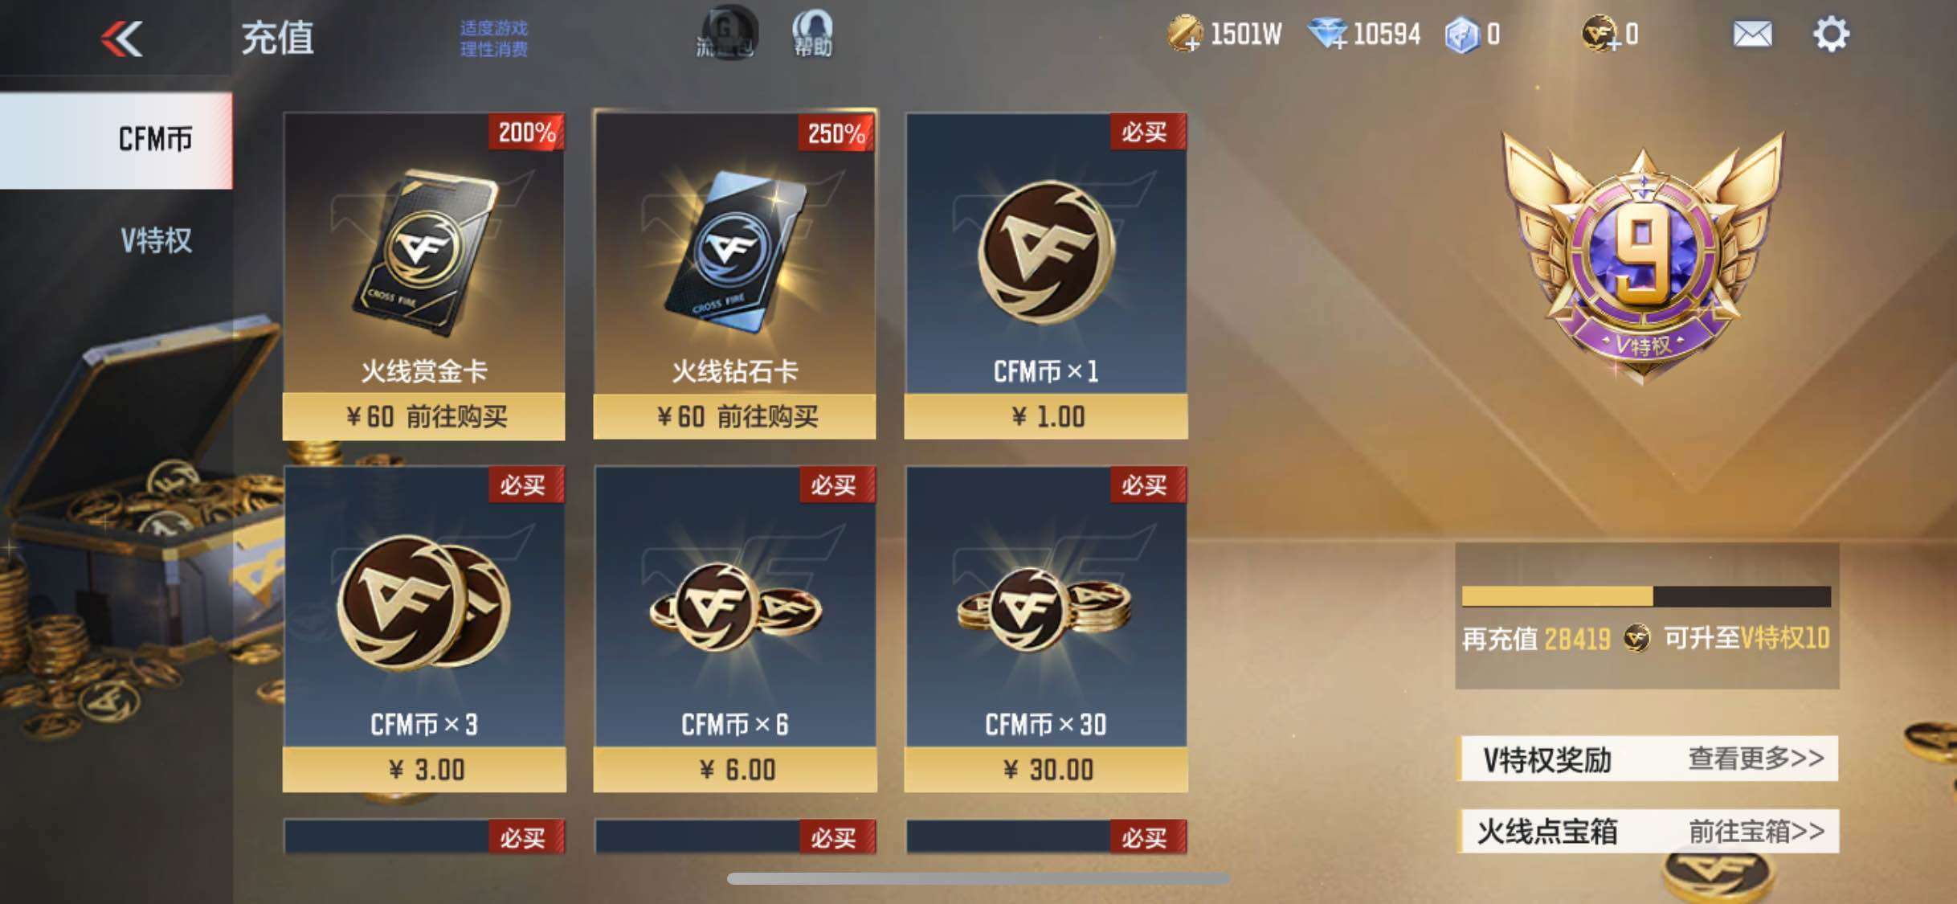Click the V特权 level progress bar
The width and height of the screenshot is (1957, 904).
[1646, 596]
